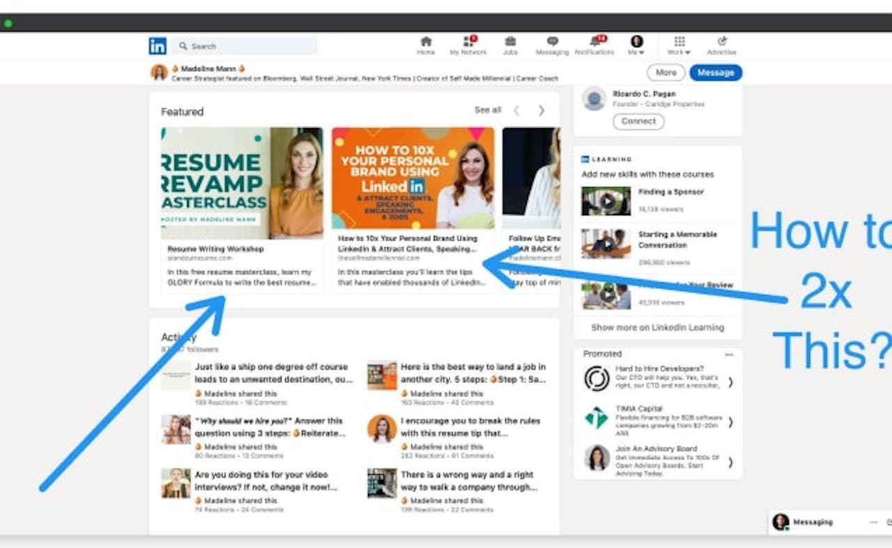Click LinkedIn Learning logo badge
The image size is (892, 548).
585,159
